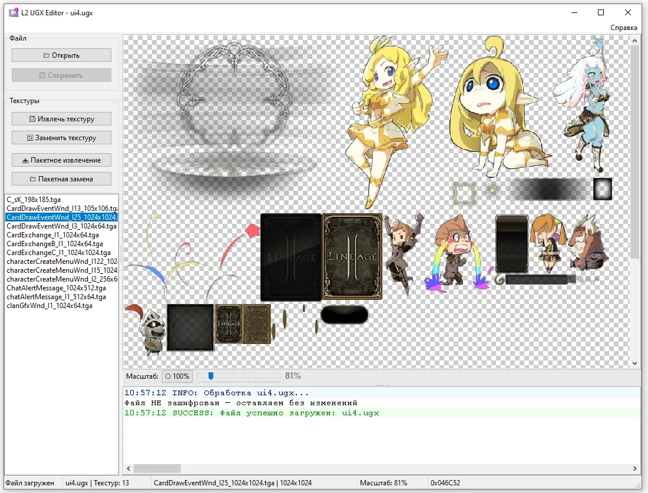Select characterCreateMenuWnd_I15 texture
648x493 pixels.
tap(62, 270)
